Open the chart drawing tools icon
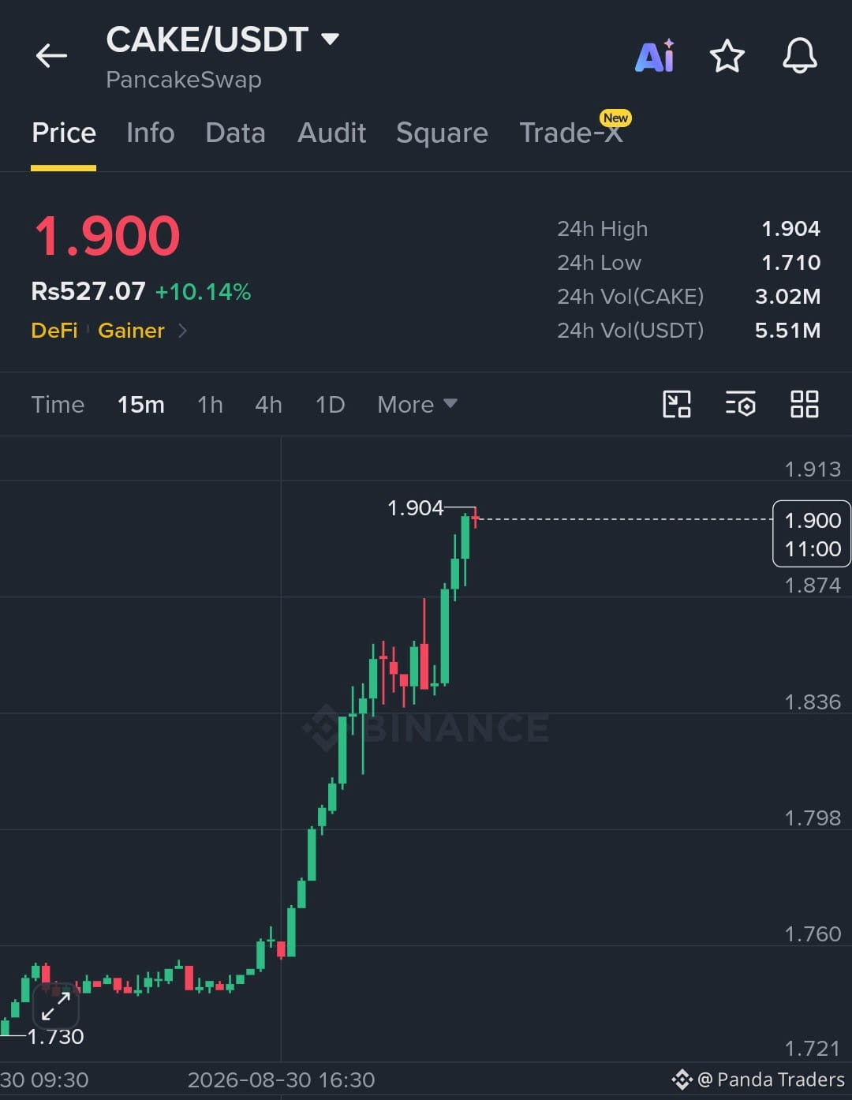The image size is (852, 1100). (x=677, y=404)
